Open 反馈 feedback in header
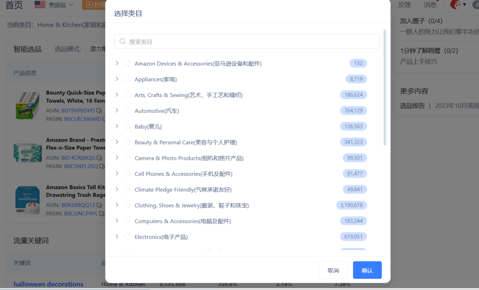The width and height of the screenshot is (479, 290). tap(404, 4)
